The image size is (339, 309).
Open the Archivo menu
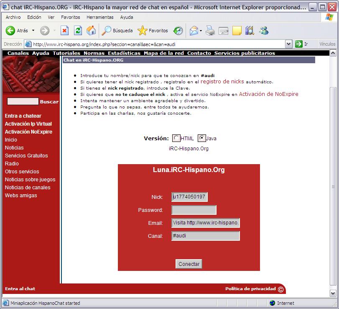13,17
